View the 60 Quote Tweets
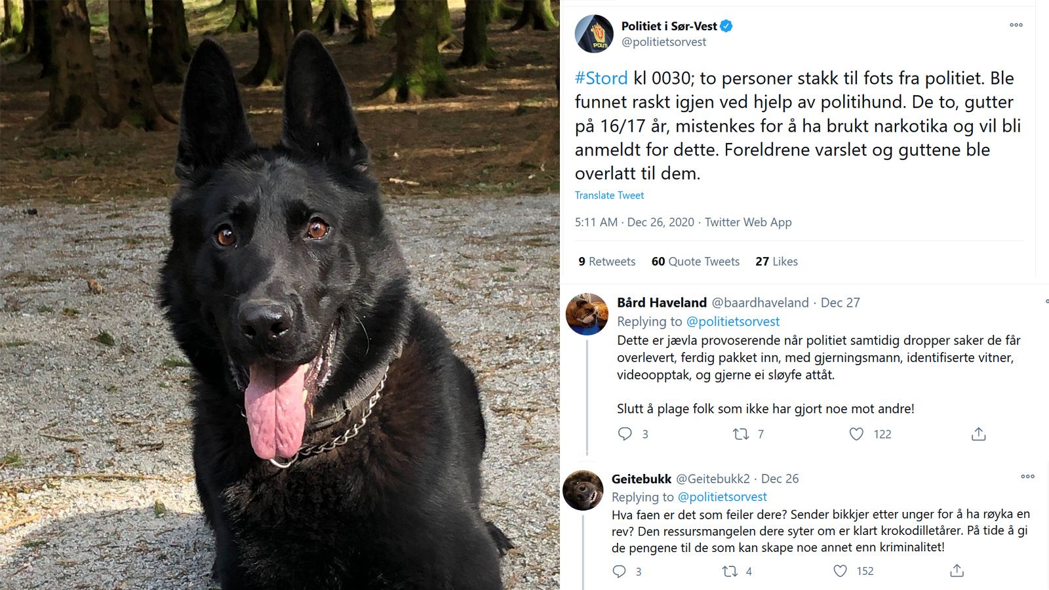The image size is (1049, 590). point(696,262)
